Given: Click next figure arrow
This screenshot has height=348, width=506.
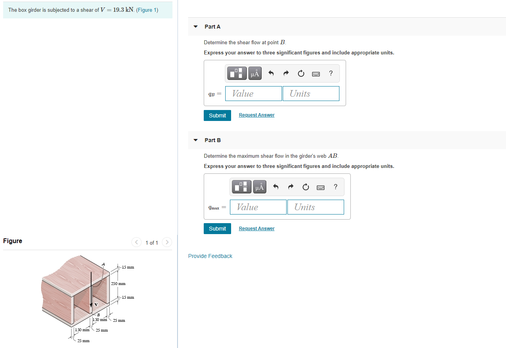Looking at the screenshot, I should coord(167,242).
